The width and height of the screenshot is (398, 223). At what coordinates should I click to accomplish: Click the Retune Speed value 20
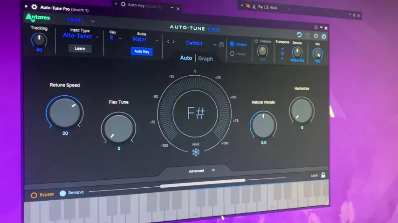click(x=65, y=133)
